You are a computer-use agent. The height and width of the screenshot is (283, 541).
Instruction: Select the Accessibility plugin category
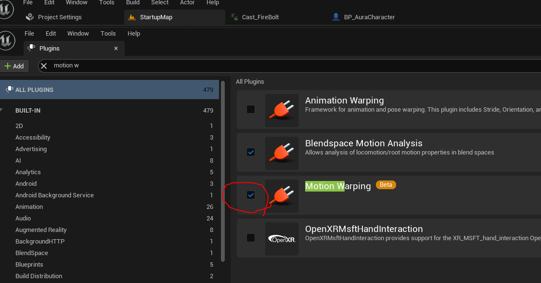tap(109, 137)
